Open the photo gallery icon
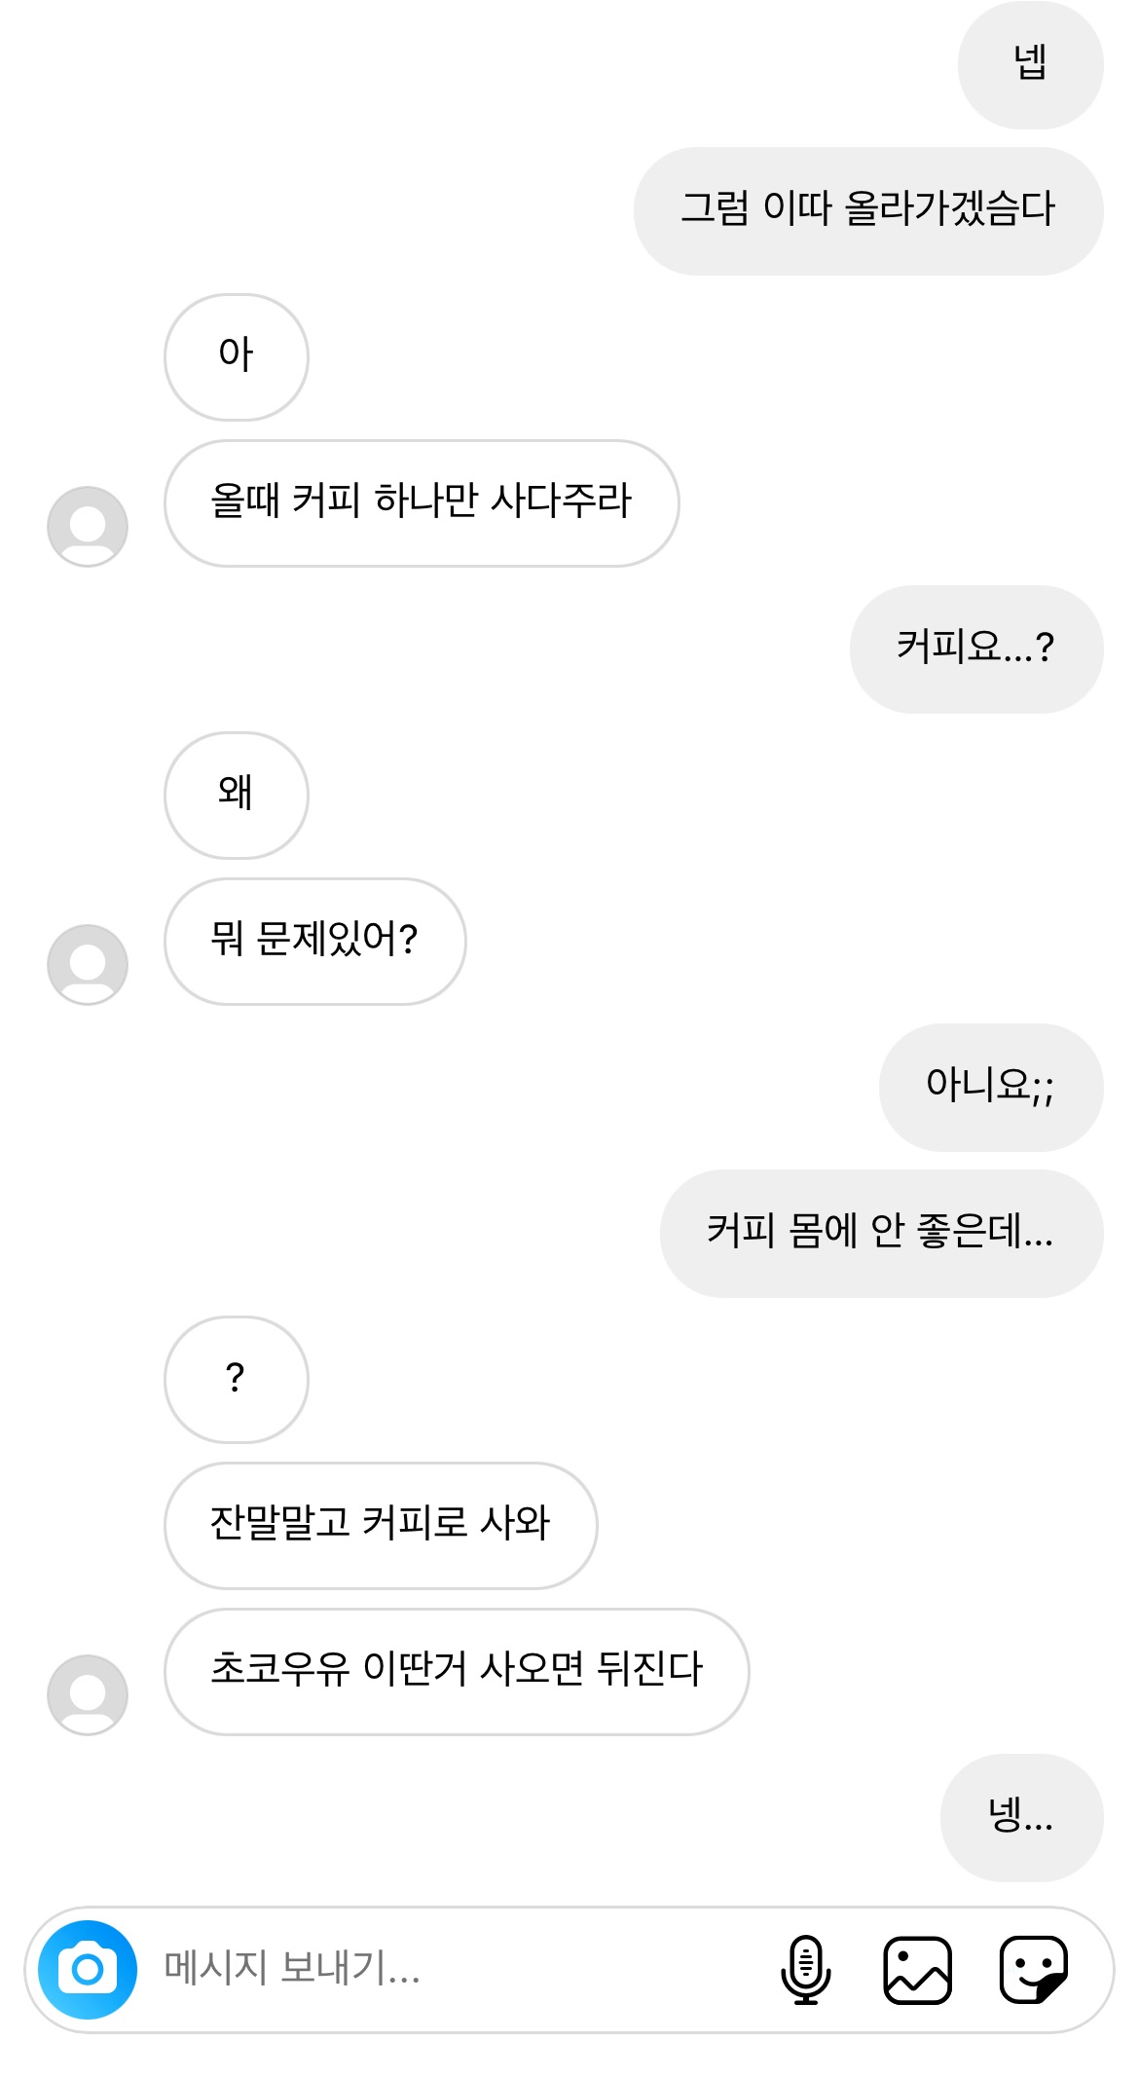Screen dimensions: 1139x2078 coord(917,1969)
